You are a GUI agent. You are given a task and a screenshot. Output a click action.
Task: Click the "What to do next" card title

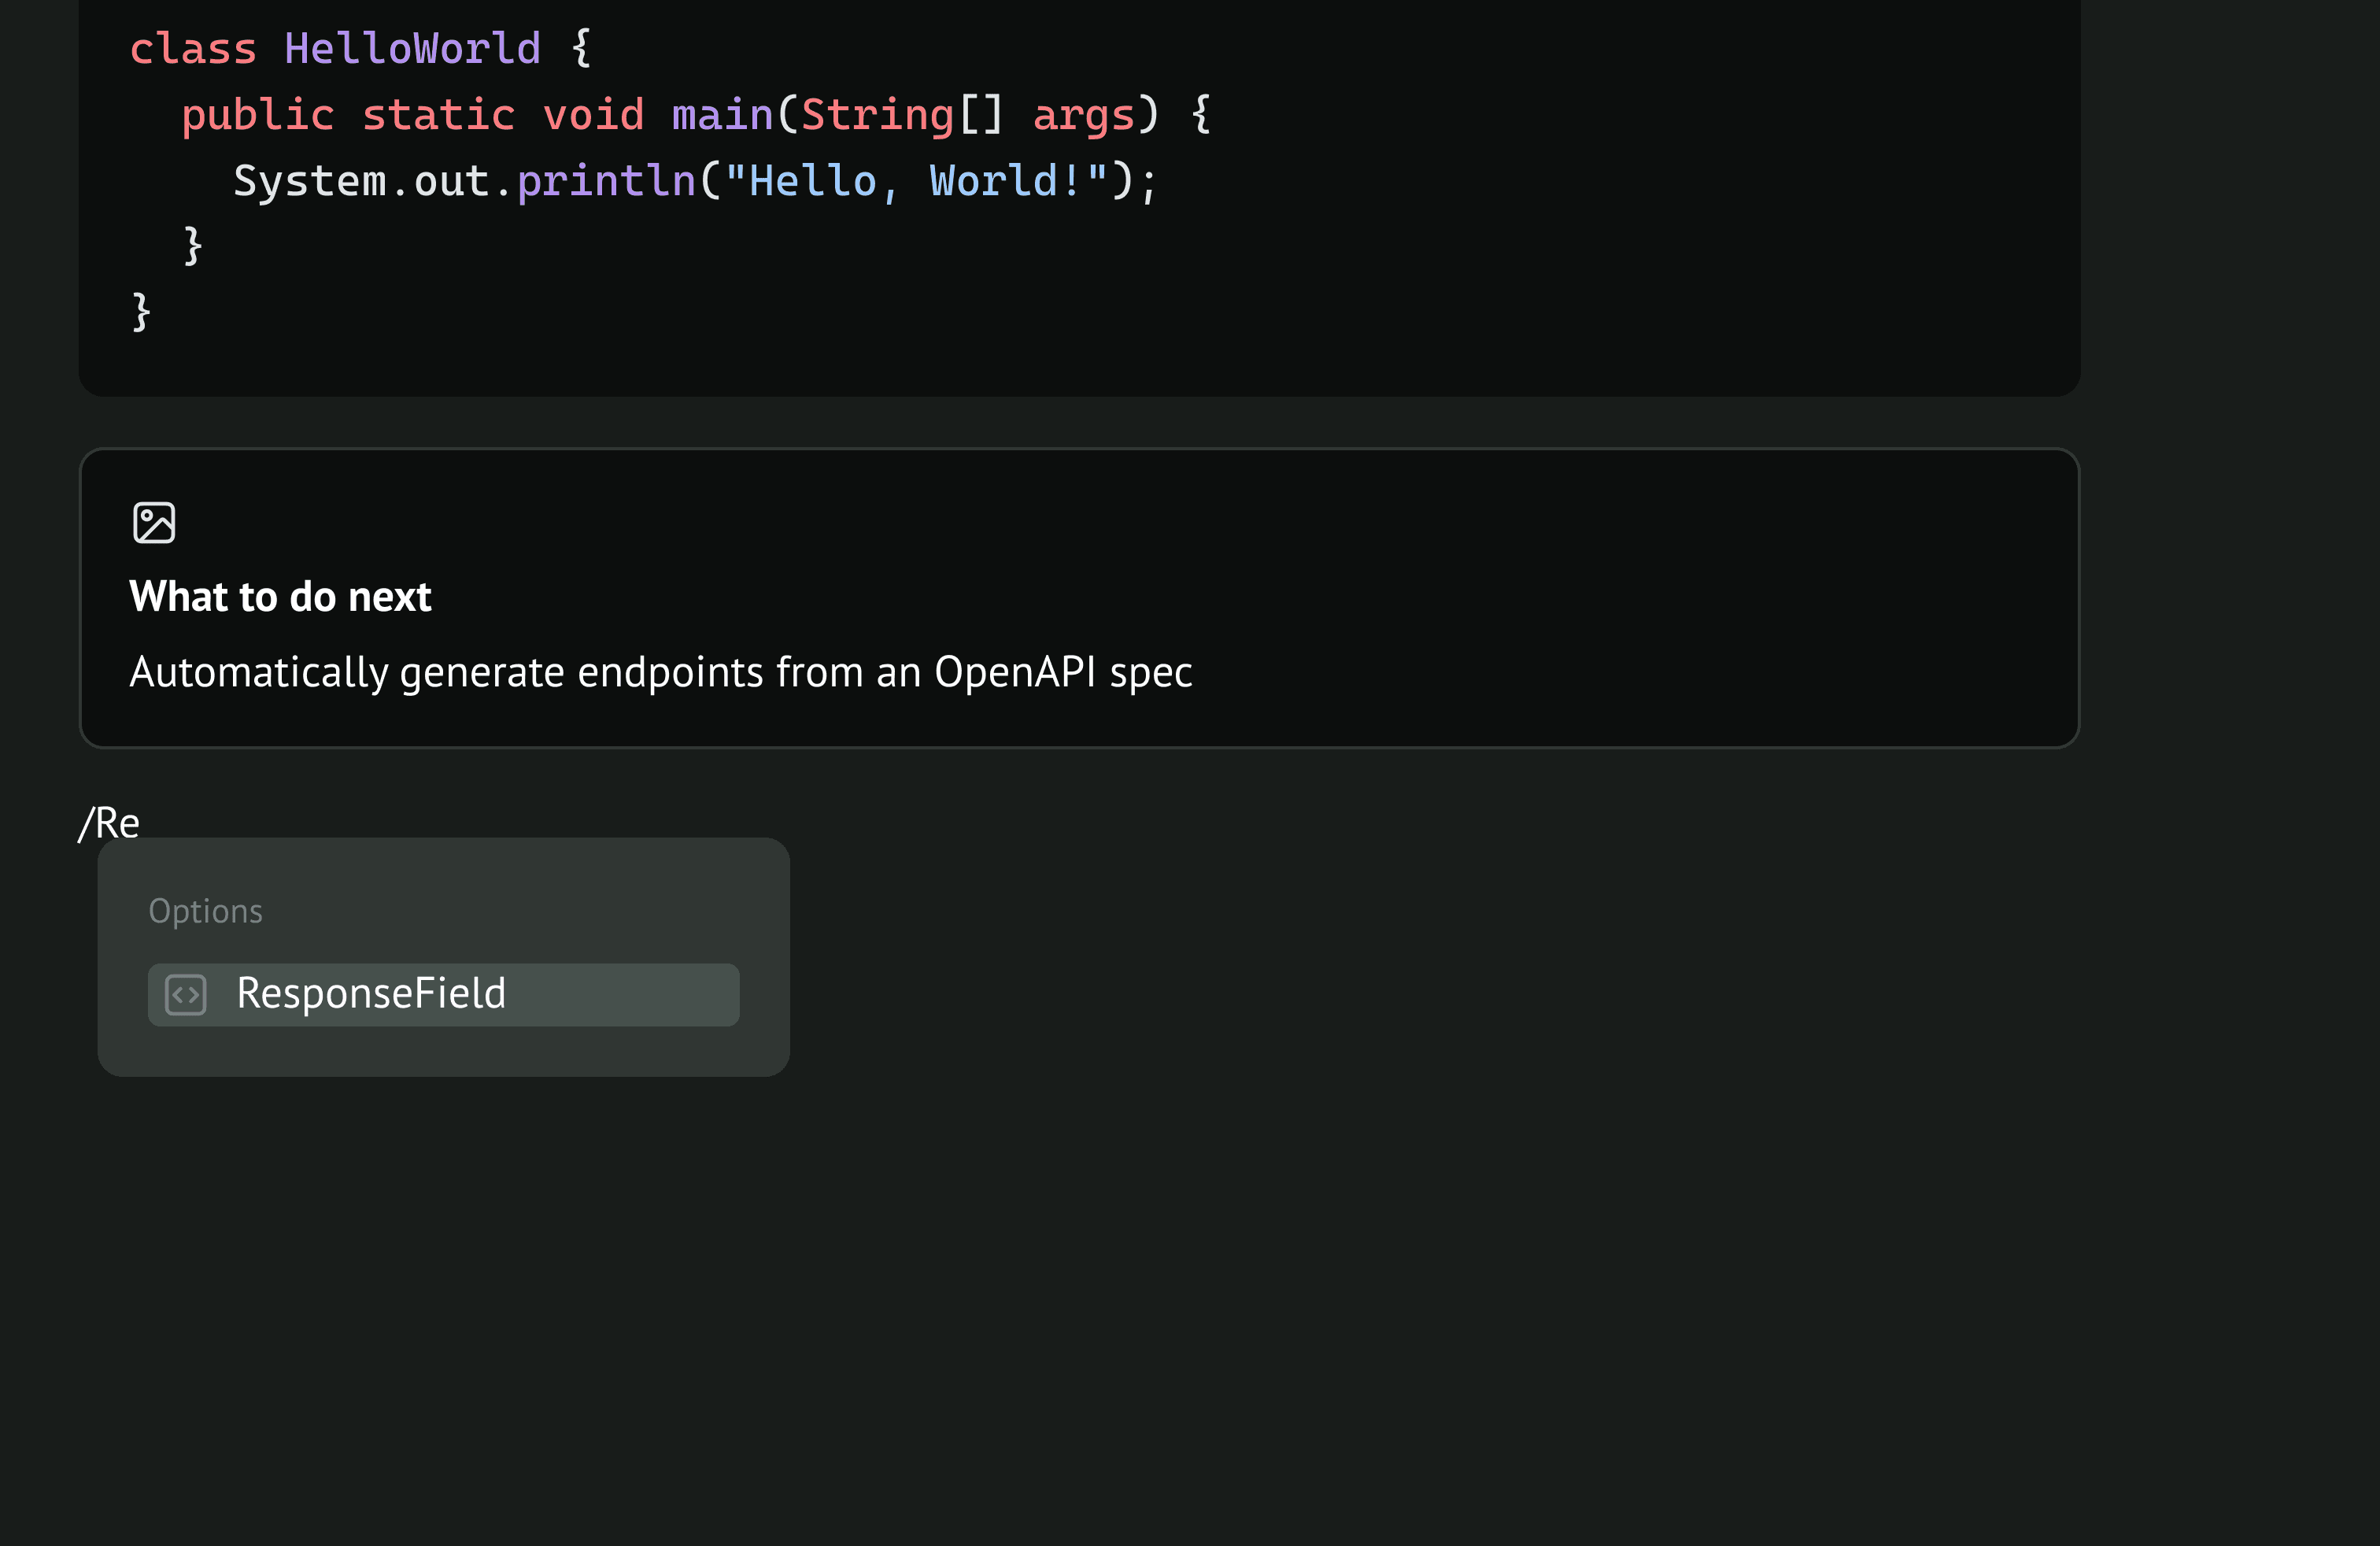(x=280, y=597)
